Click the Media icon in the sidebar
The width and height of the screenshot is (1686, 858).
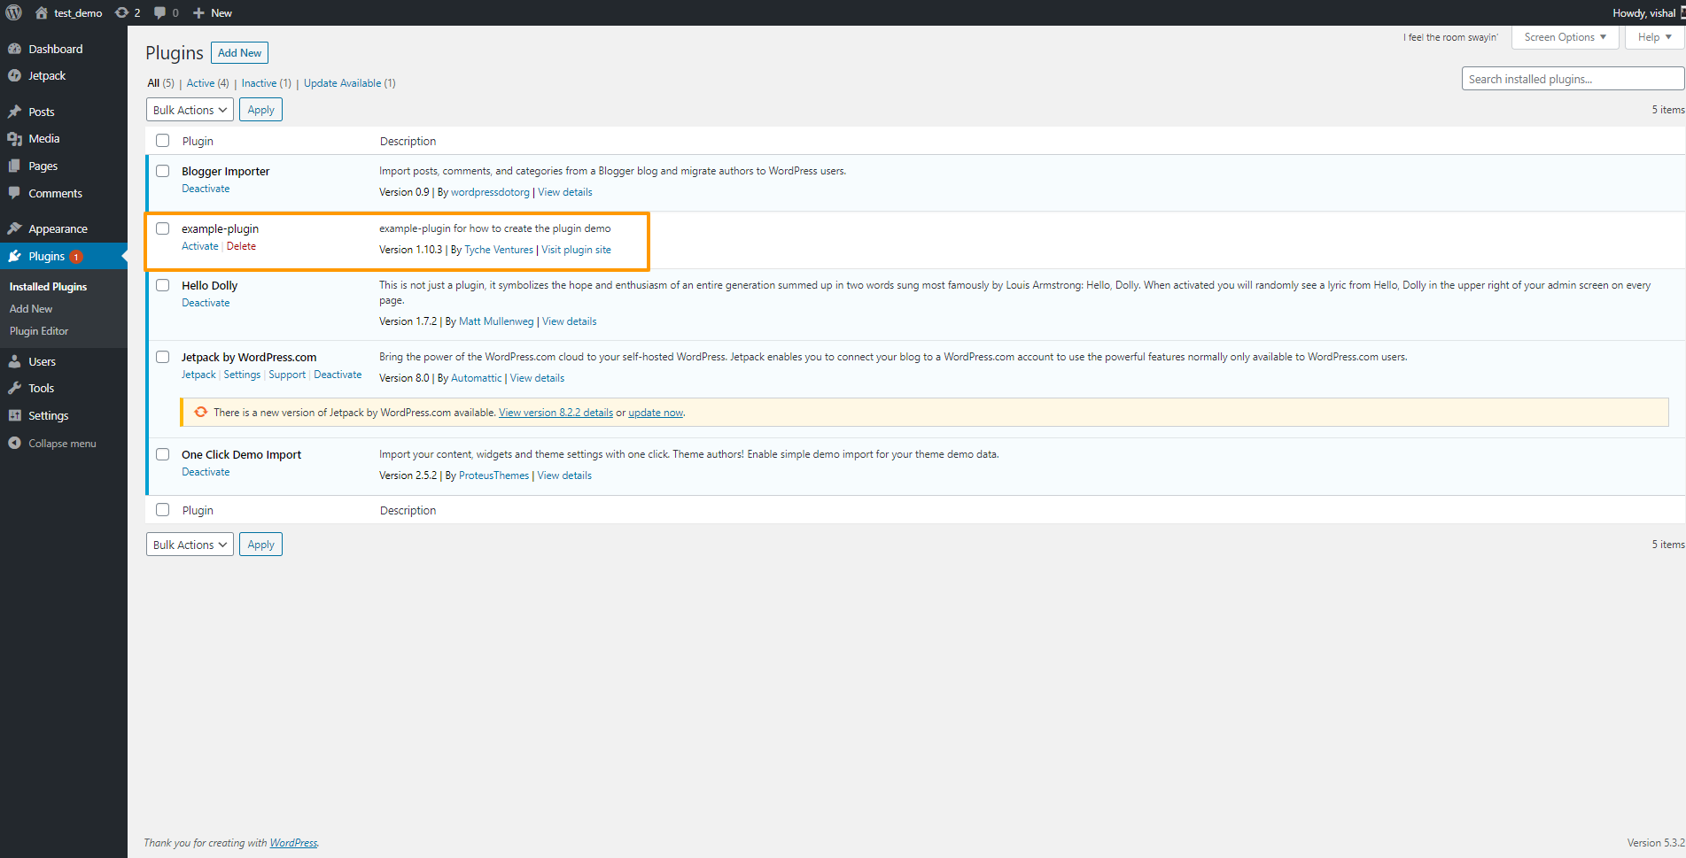point(14,138)
